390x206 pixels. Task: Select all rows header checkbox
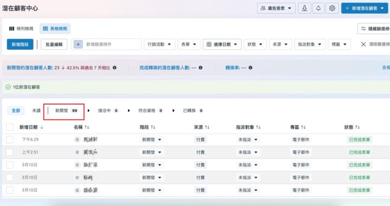click(10, 127)
